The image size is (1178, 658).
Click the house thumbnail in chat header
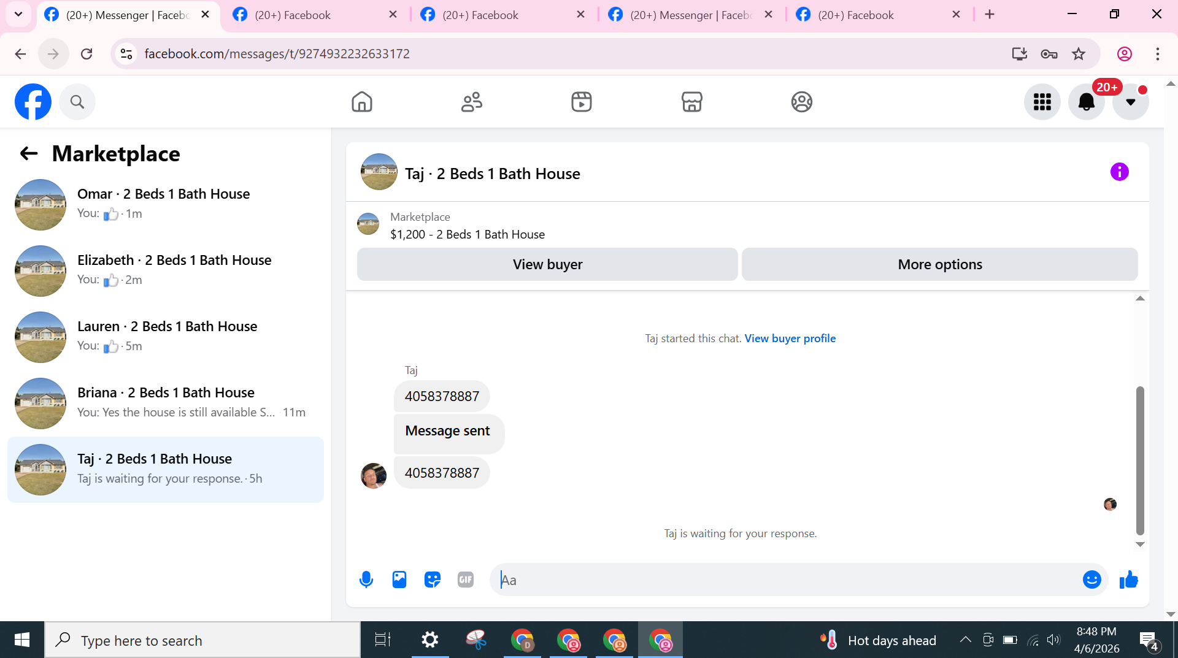pyautogui.click(x=379, y=172)
